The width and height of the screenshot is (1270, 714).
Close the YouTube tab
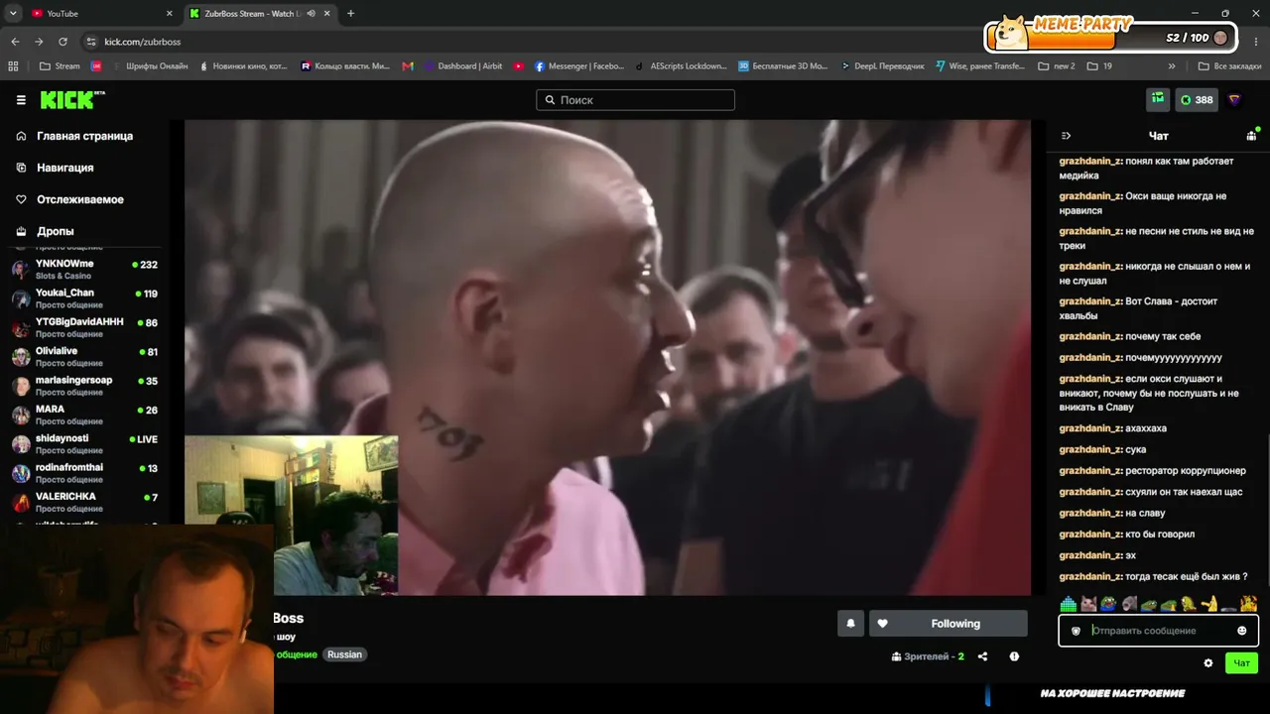click(169, 14)
